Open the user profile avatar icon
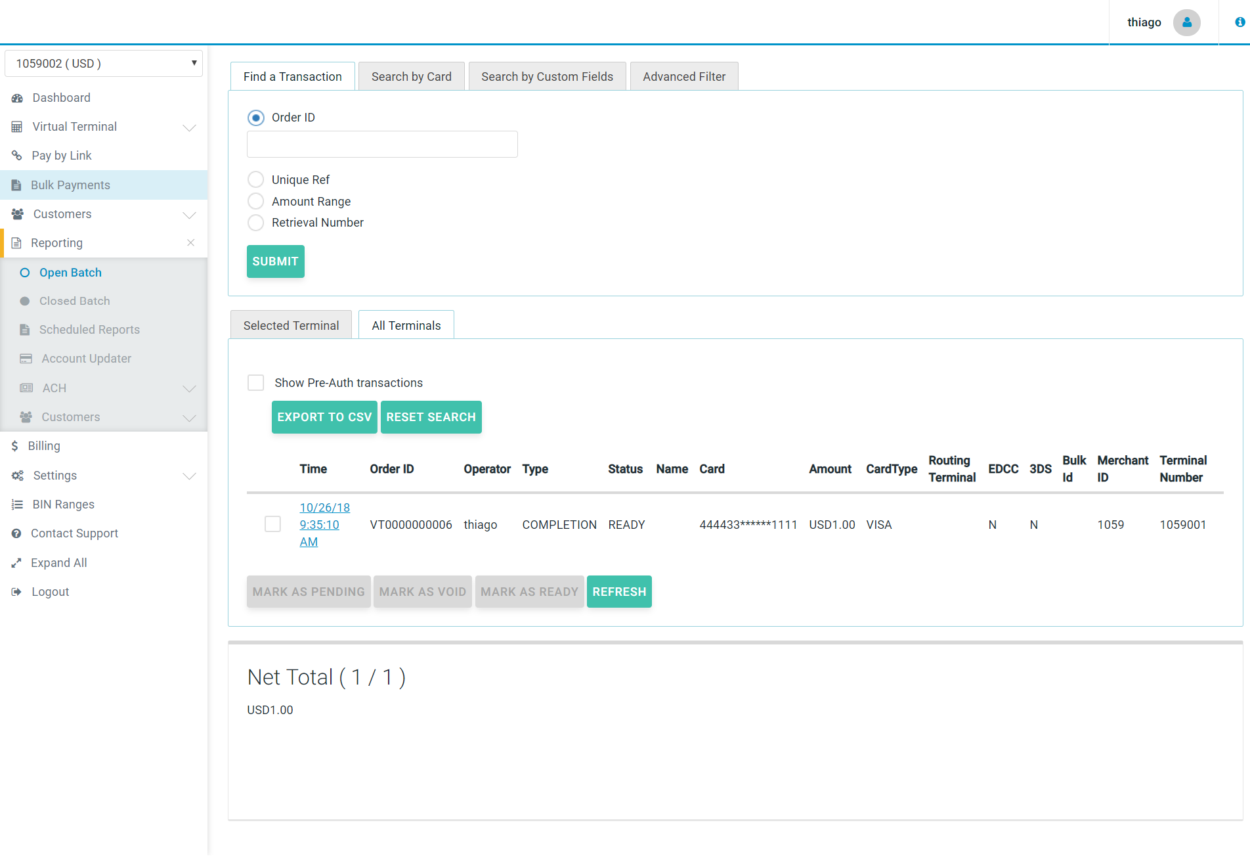1250x856 pixels. coord(1186,22)
